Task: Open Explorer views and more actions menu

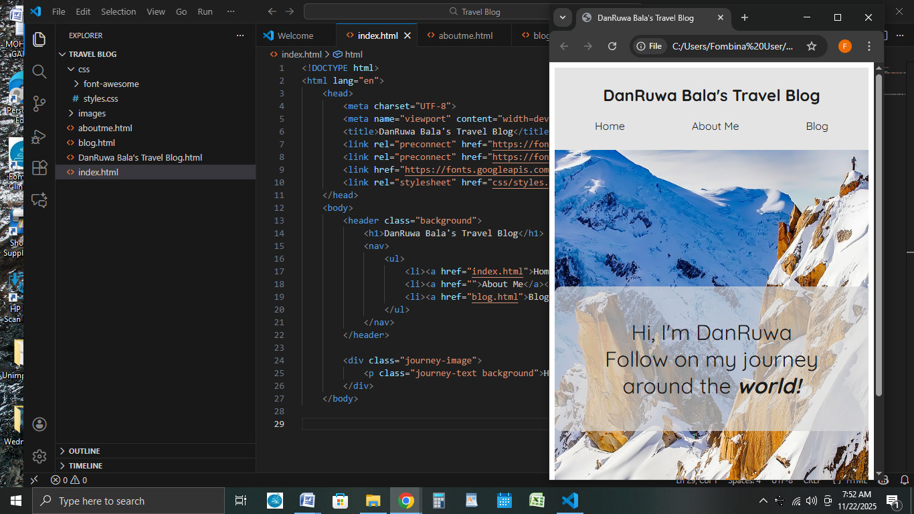Action: pyautogui.click(x=240, y=35)
